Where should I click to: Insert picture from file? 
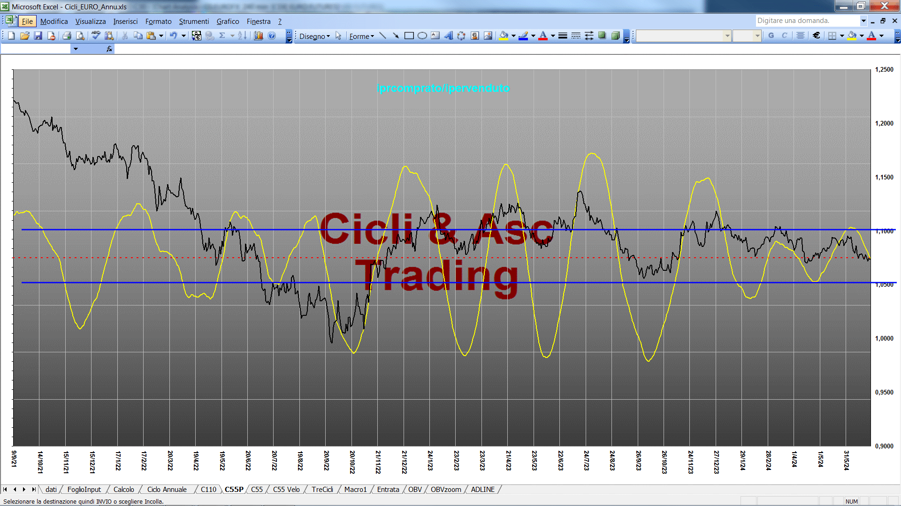(x=488, y=36)
